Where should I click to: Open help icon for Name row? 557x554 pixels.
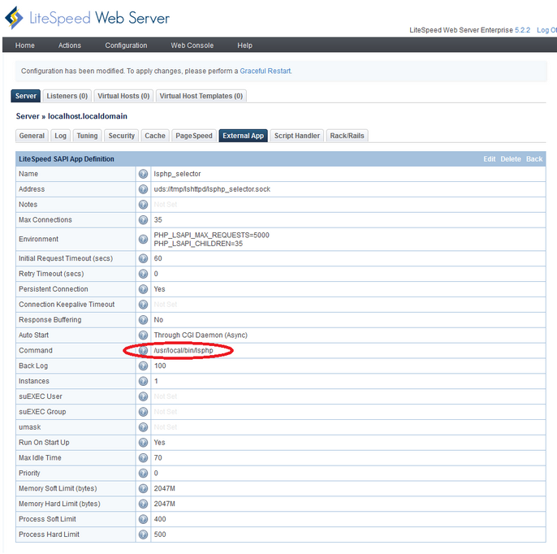pyautogui.click(x=143, y=174)
